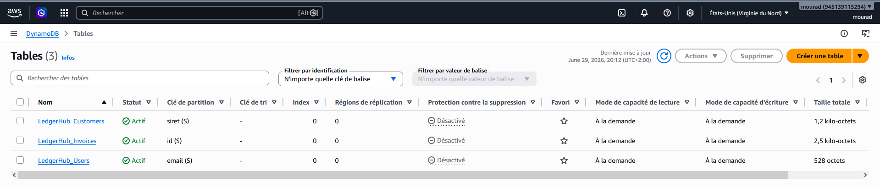
Task: Open AWS CloudShell terminal icon
Action: click(622, 13)
